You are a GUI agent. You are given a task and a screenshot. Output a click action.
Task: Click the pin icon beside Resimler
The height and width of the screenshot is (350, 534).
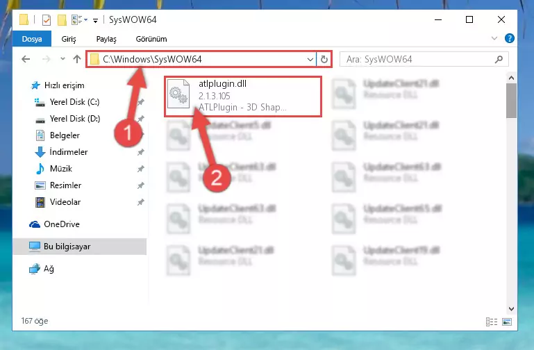[x=141, y=185]
